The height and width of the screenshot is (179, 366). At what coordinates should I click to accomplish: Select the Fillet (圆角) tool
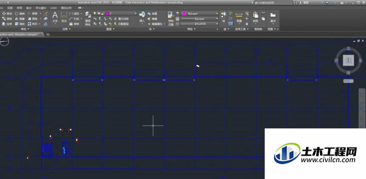click(33, 19)
